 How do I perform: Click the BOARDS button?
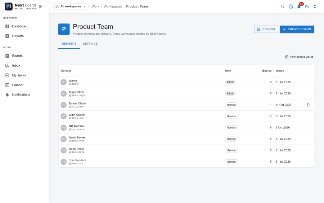tap(266, 29)
